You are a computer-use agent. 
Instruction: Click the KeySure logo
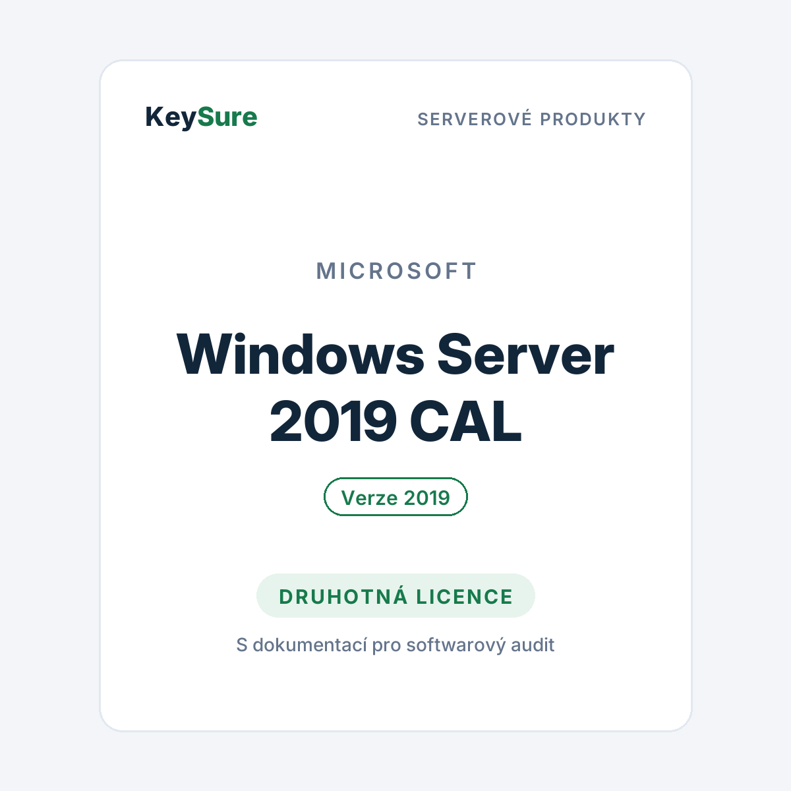(x=201, y=118)
